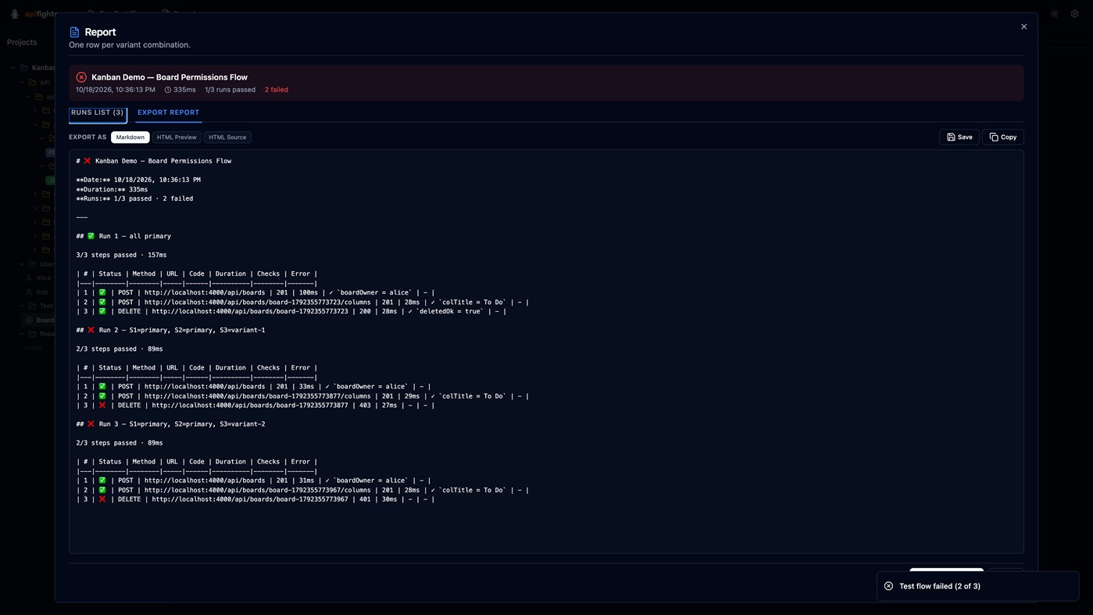
Task: Click the 'EXPORT AS' label
Action: pyautogui.click(x=88, y=138)
